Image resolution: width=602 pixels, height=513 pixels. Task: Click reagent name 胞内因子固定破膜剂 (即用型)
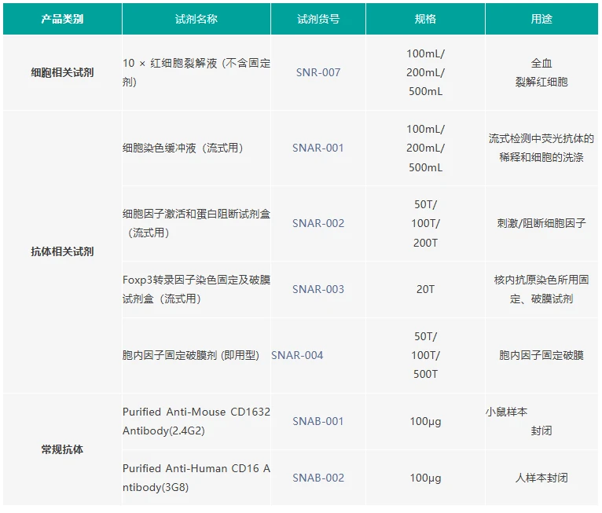click(x=191, y=355)
